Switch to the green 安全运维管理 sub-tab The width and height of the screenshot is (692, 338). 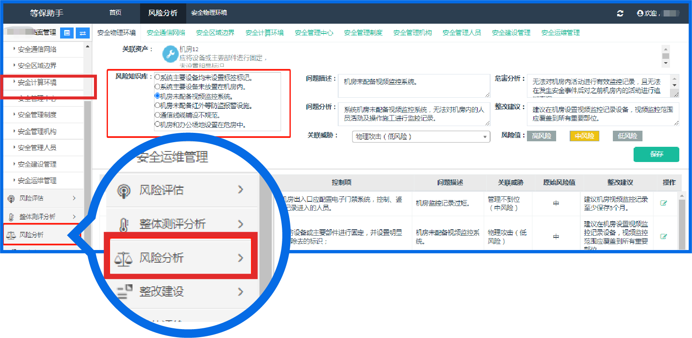(561, 33)
